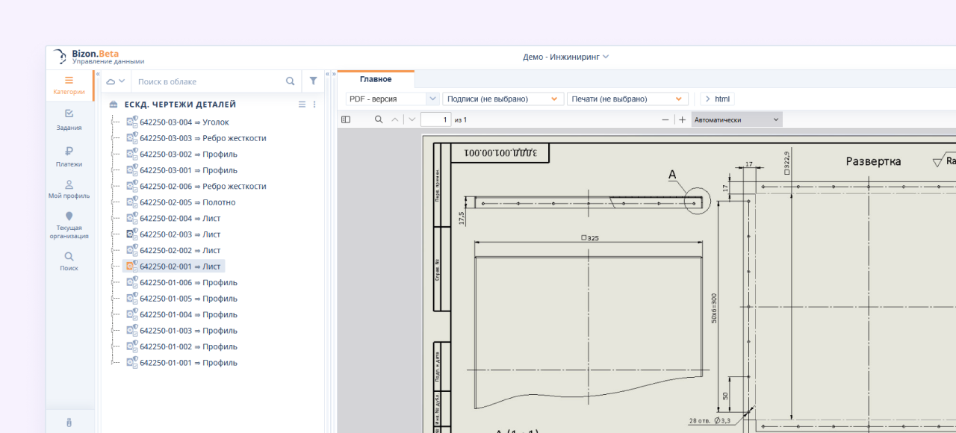
Task: Open the Автоматически zoom dropdown
Action: click(736, 119)
